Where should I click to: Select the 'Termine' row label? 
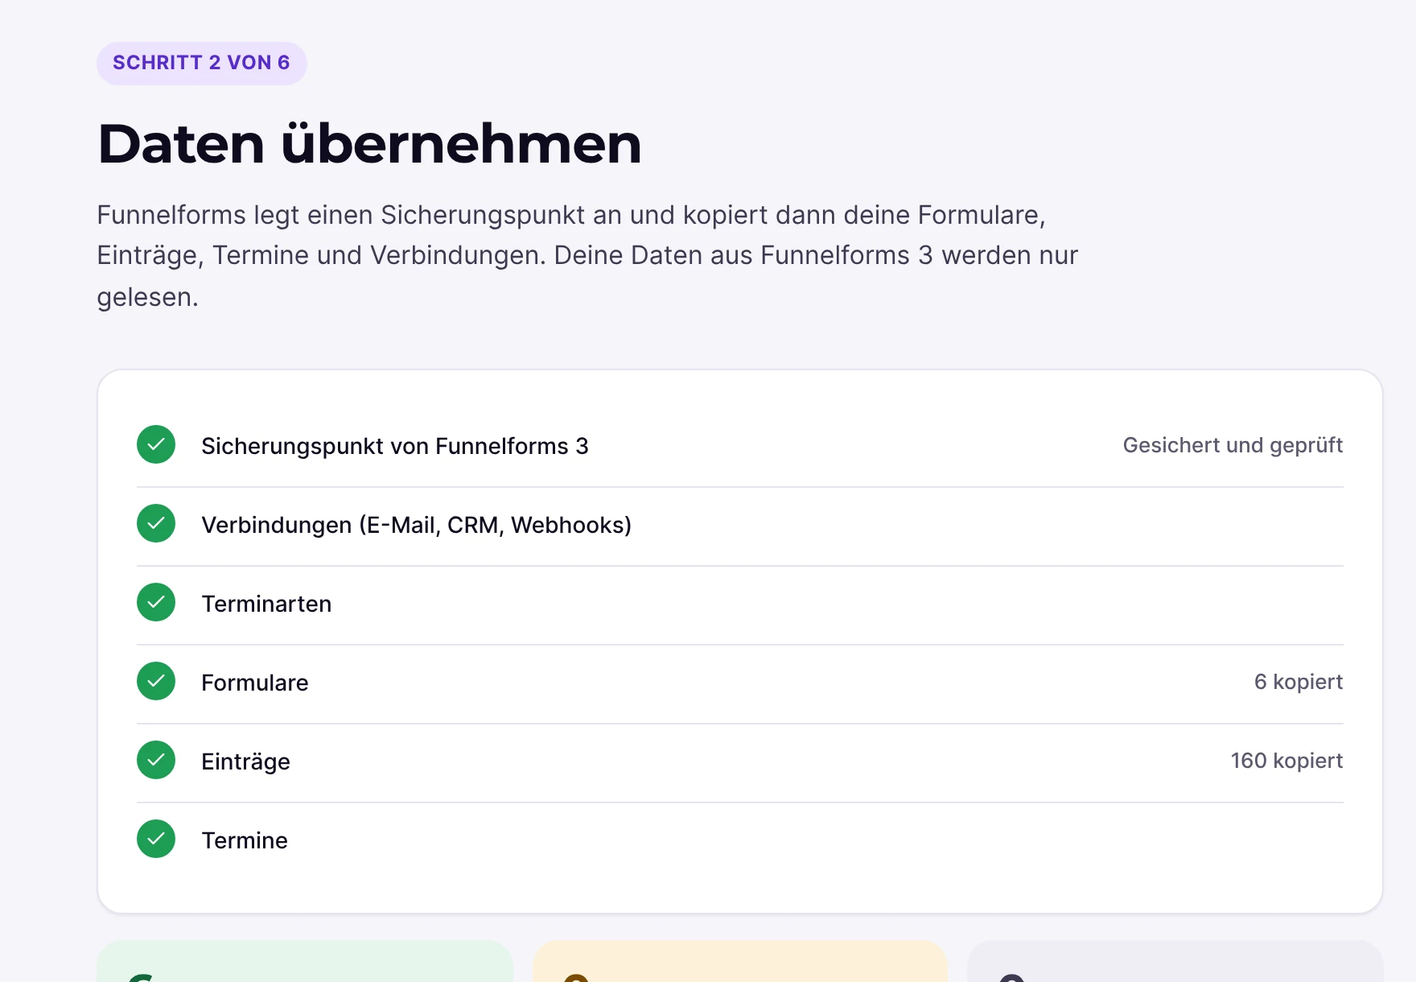[x=245, y=840]
